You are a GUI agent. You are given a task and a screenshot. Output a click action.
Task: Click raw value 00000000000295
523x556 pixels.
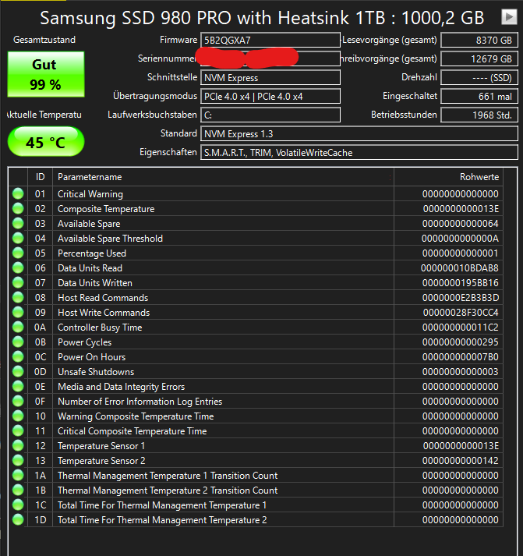pos(461,342)
